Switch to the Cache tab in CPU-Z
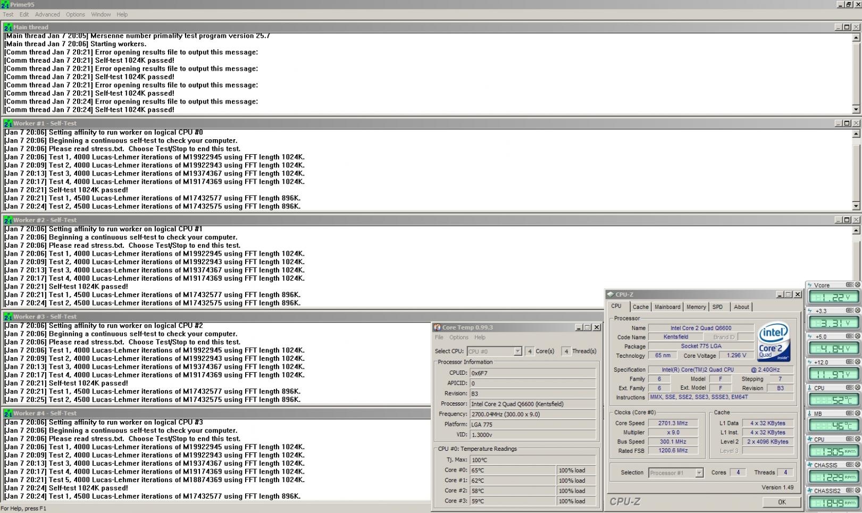862x513 pixels. pos(640,307)
